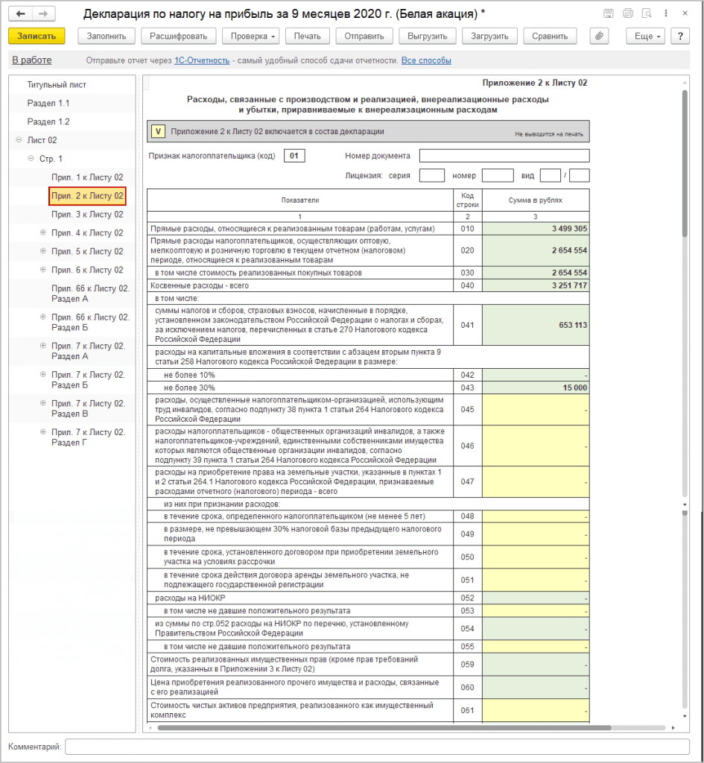Viewport: 704px width, 763px height.
Task: Collapse the Лист 02 tree node
Action: coord(18,140)
